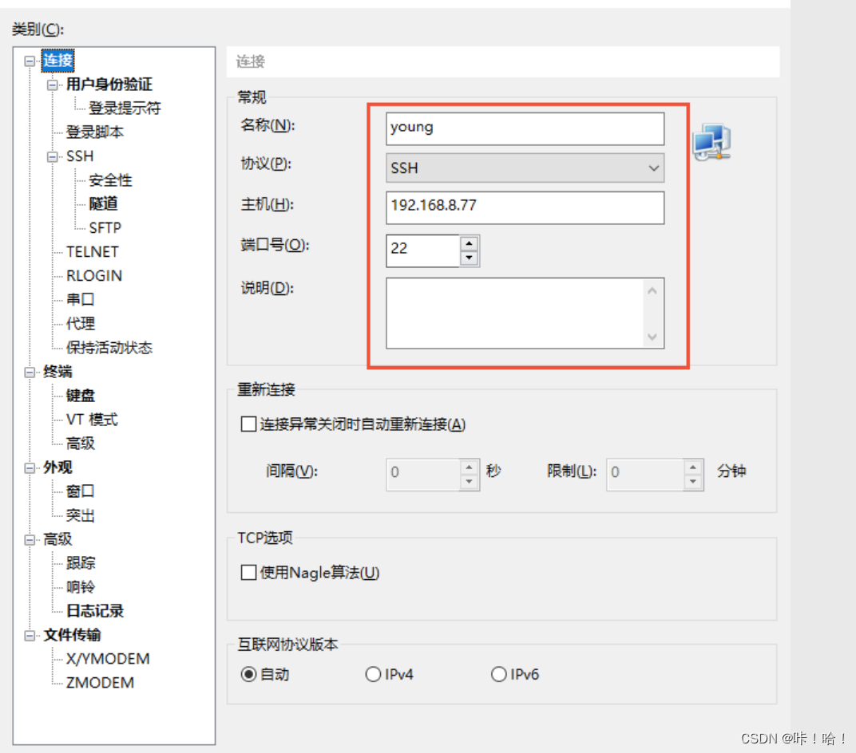
Task: Click the 名称 field containing young
Action: 525,128
